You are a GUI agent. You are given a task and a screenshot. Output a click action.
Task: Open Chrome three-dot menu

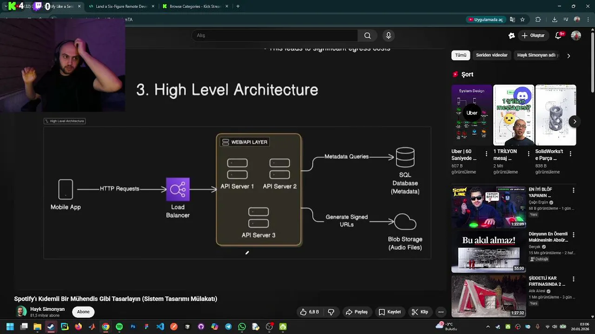588,19
